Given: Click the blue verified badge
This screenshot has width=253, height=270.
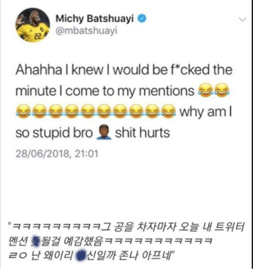Looking at the screenshot, I should tap(142, 18).
